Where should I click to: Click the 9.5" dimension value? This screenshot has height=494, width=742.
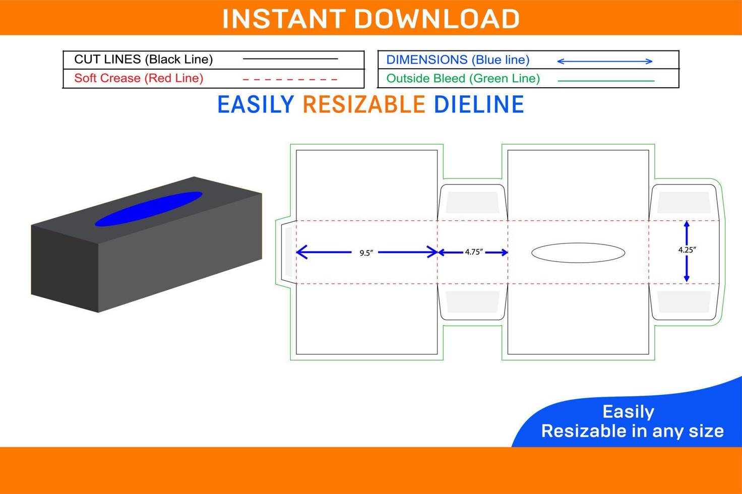point(366,253)
